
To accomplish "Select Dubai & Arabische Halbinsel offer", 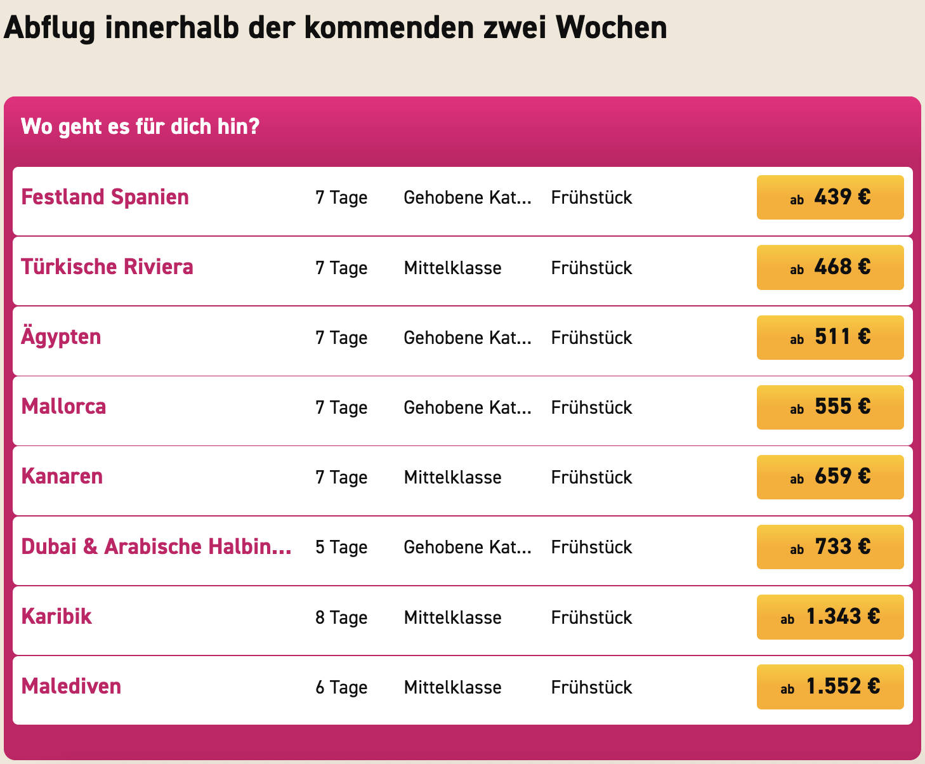I will pyautogui.click(x=157, y=547).
